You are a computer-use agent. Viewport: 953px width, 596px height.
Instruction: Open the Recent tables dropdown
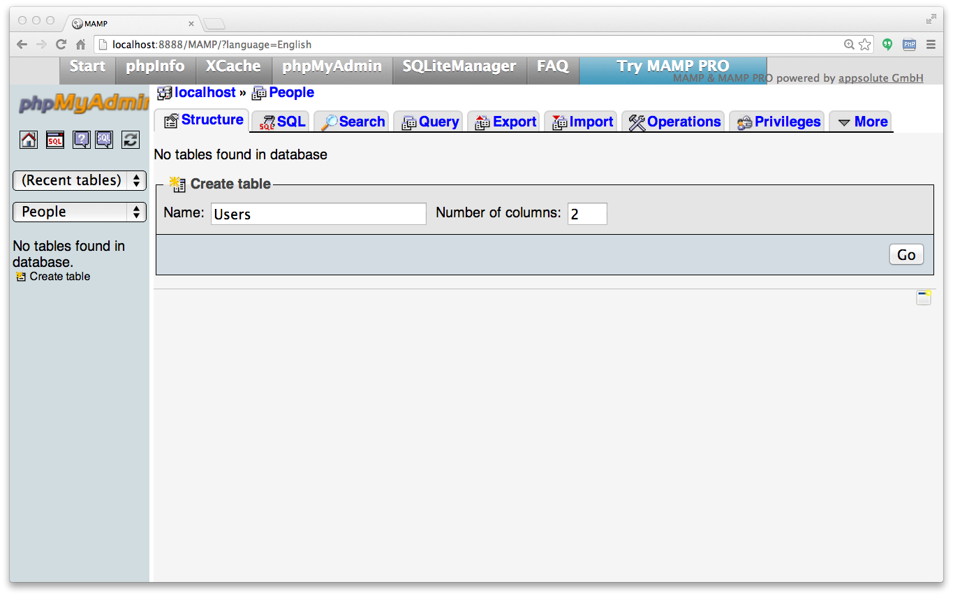80,180
